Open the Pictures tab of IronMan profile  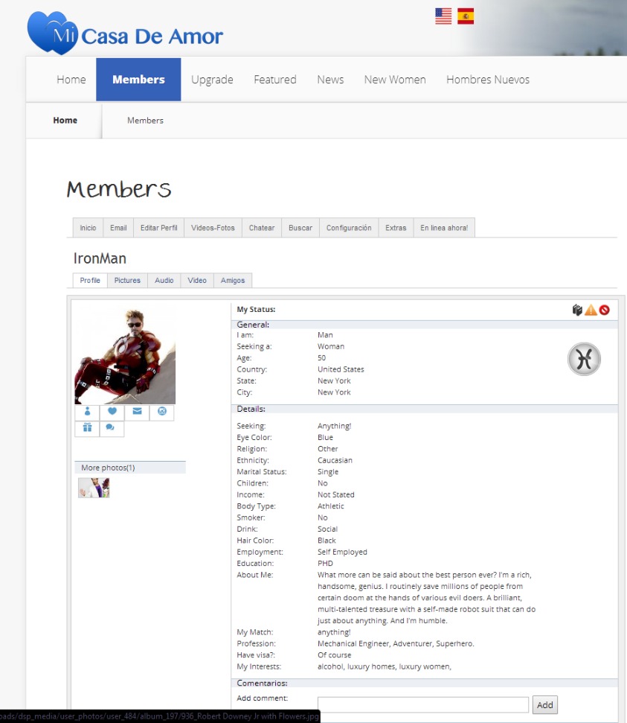point(127,281)
